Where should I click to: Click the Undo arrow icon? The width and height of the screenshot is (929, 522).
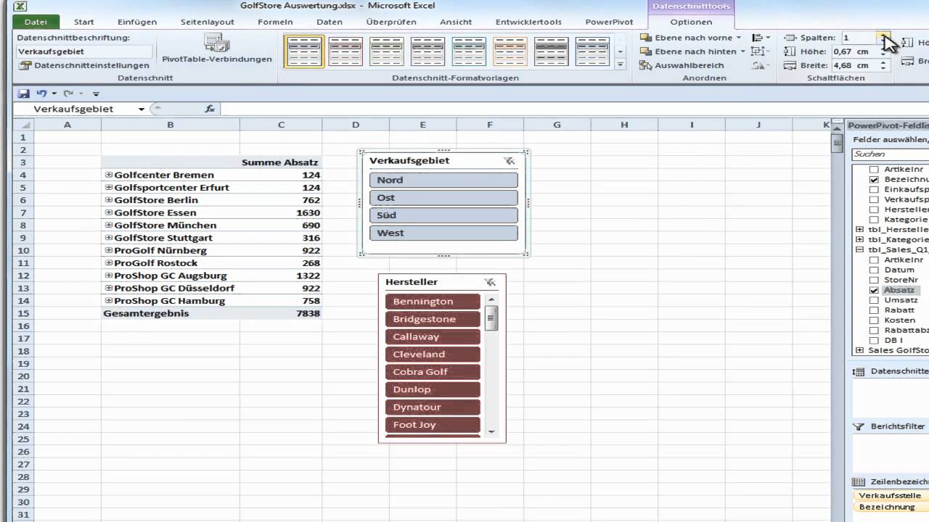[41, 94]
